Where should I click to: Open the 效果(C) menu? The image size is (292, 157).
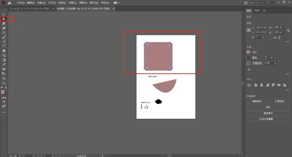coord(73,3)
